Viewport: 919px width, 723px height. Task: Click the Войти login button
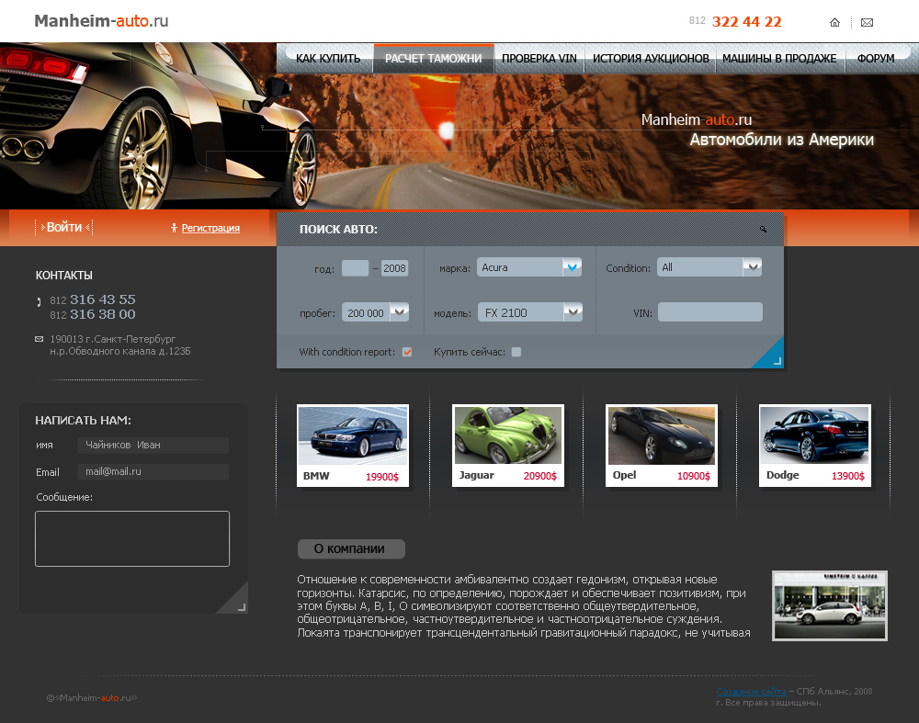point(64,227)
